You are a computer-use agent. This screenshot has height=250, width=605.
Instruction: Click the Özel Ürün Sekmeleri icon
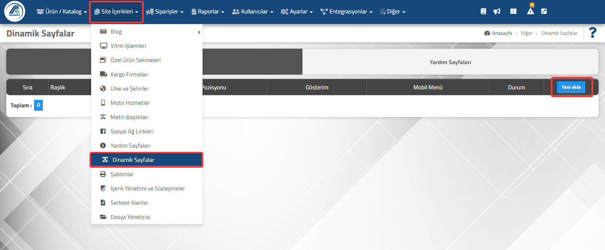(103, 60)
